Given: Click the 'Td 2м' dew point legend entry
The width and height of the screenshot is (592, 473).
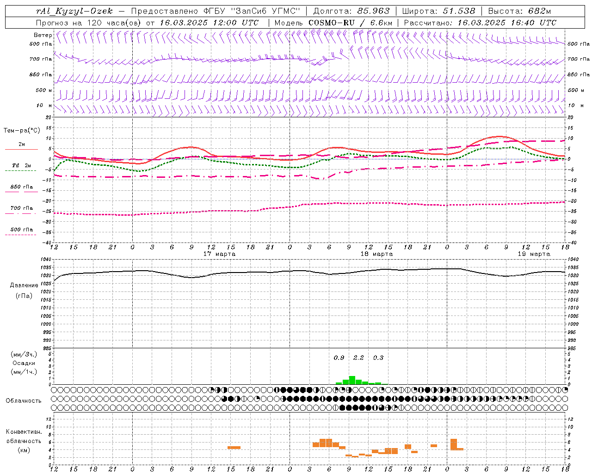Looking at the screenshot, I should click(21, 165).
